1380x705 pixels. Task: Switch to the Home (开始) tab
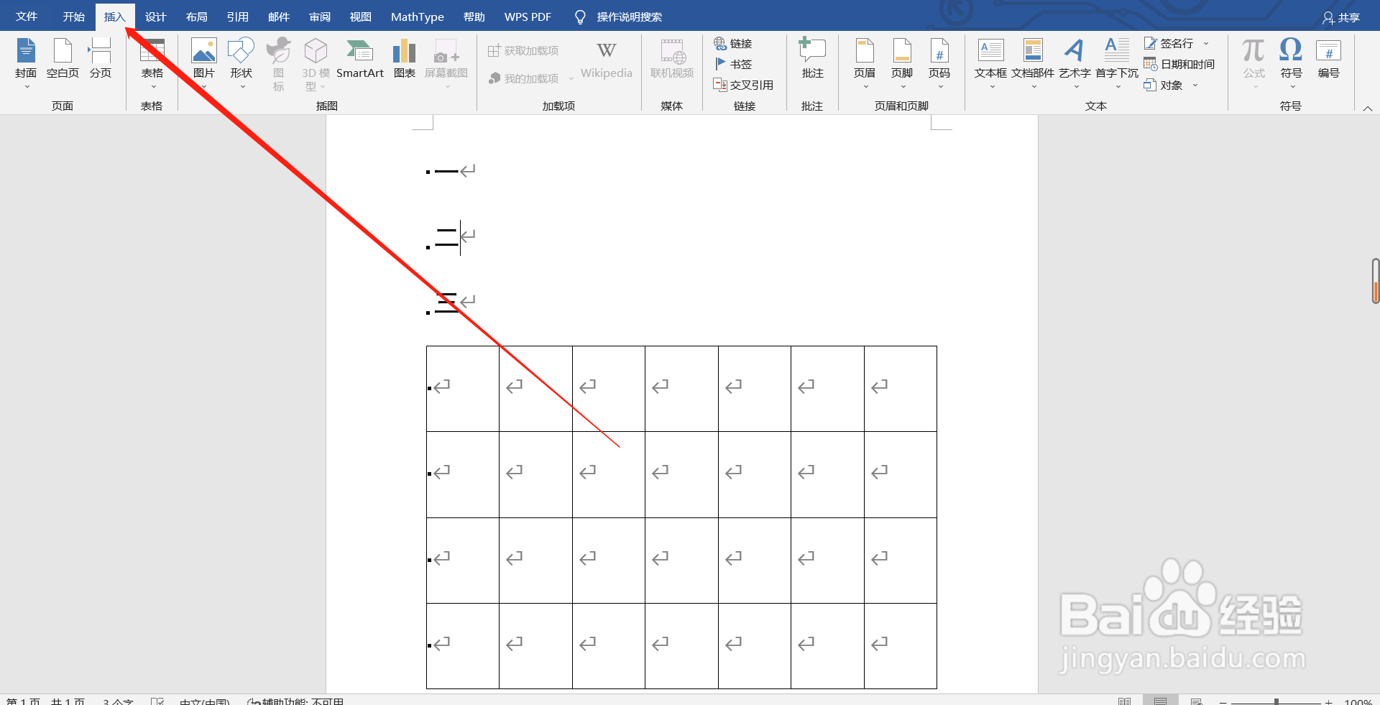(x=74, y=17)
